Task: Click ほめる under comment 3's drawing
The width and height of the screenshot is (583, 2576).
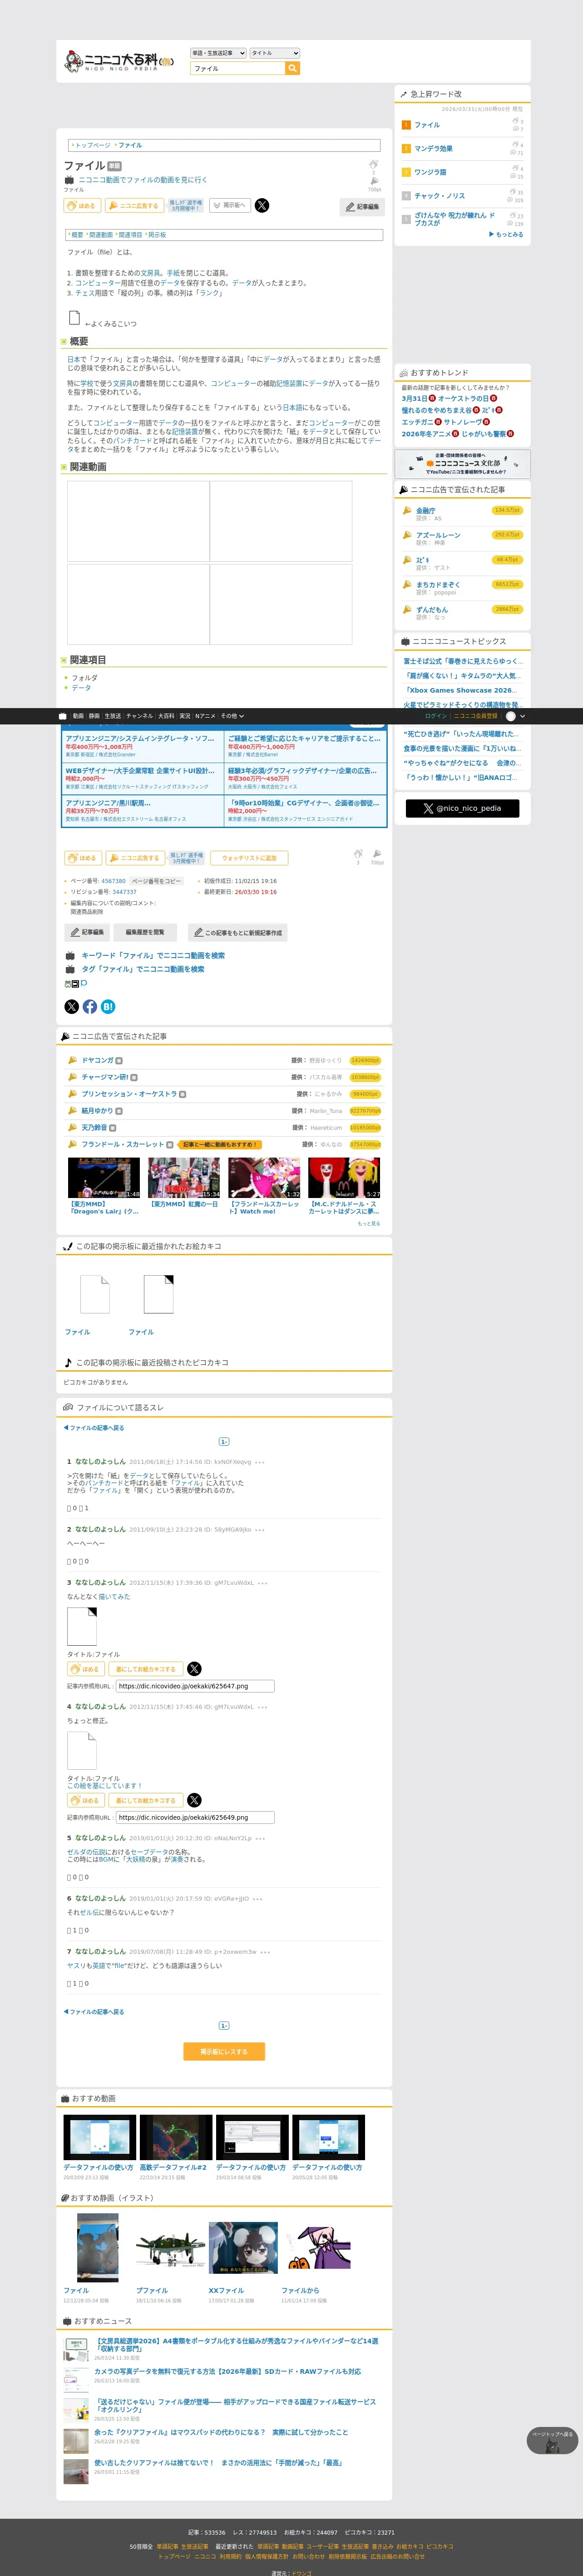Action: point(86,1669)
